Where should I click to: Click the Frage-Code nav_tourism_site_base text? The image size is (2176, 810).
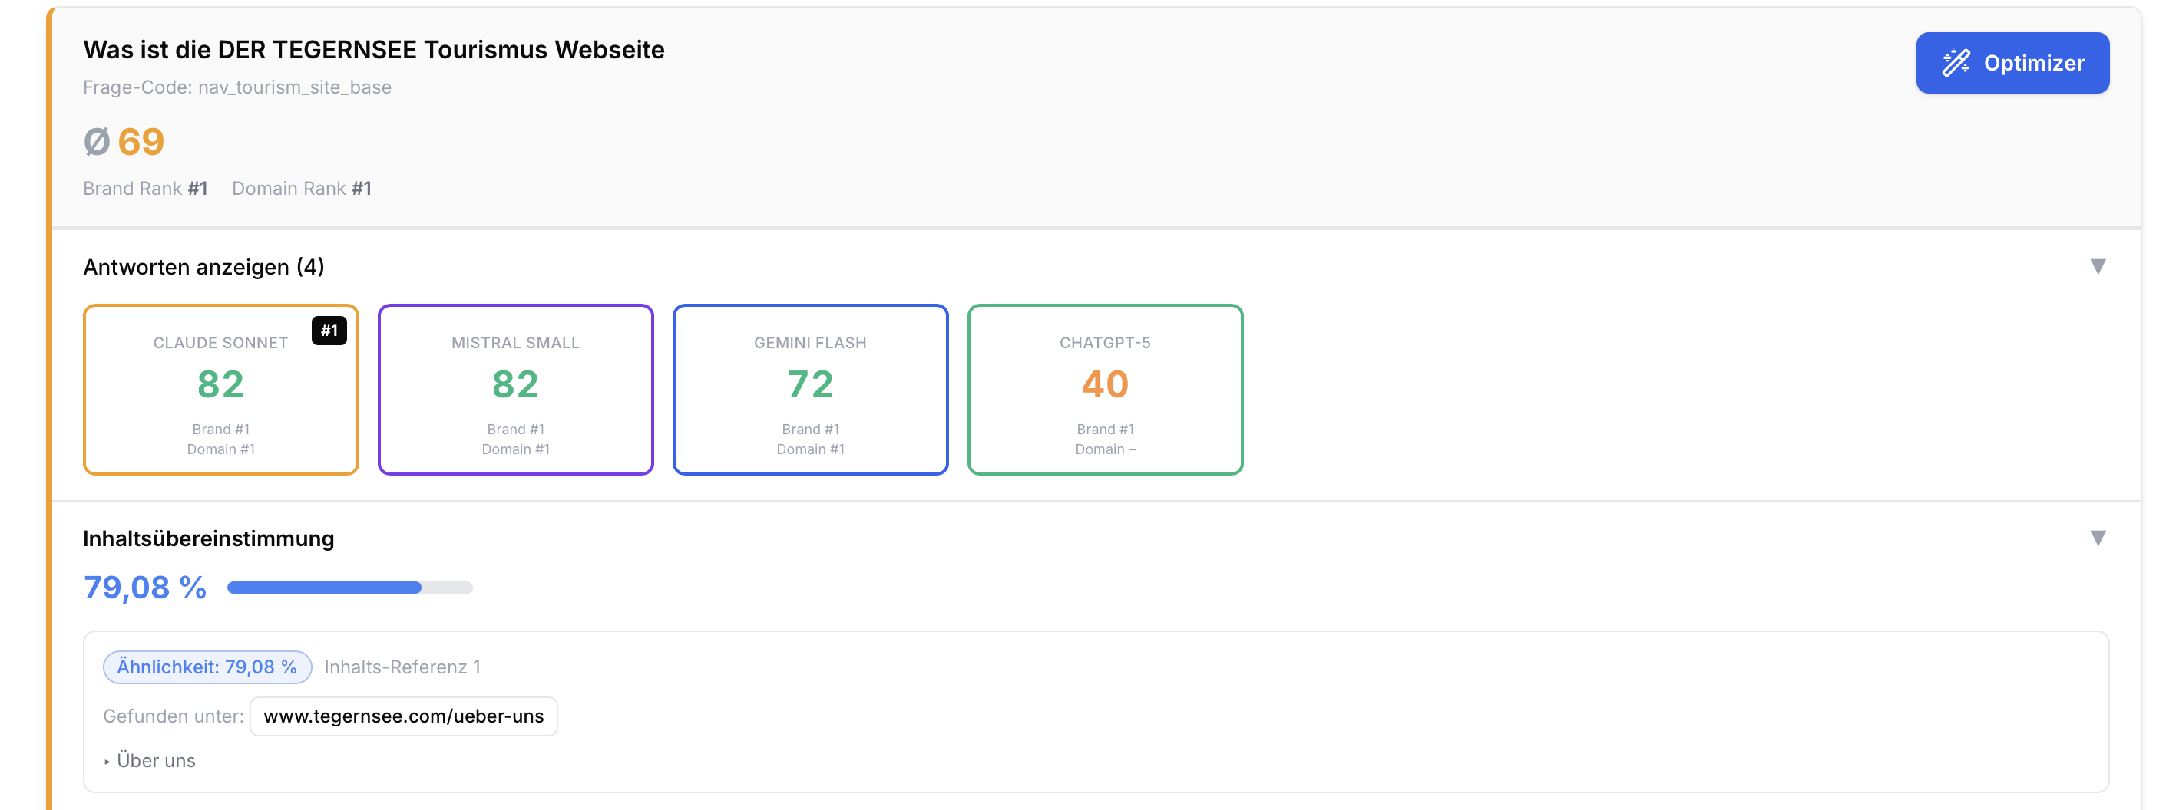click(237, 87)
